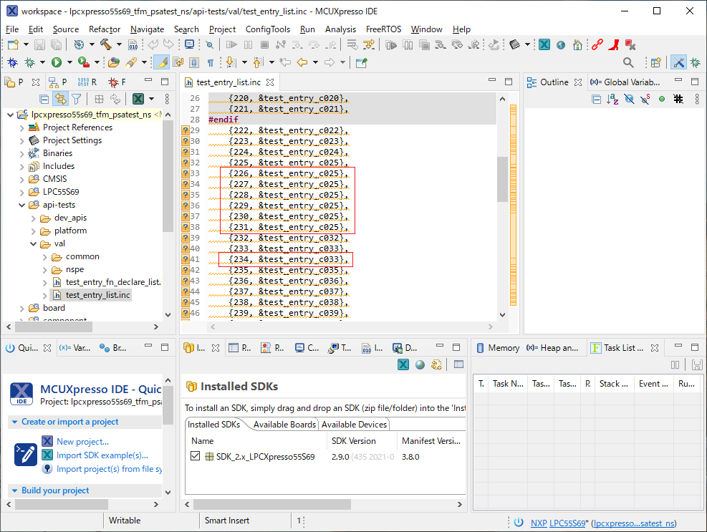Toggle Skip All Breakpoints icon
Viewport: 707px width, 532px height.
(209, 44)
